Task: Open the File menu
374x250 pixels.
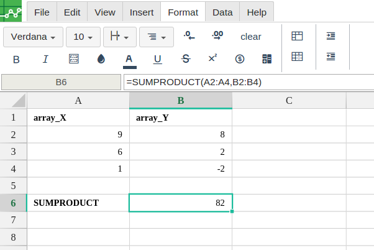Action: (42, 12)
